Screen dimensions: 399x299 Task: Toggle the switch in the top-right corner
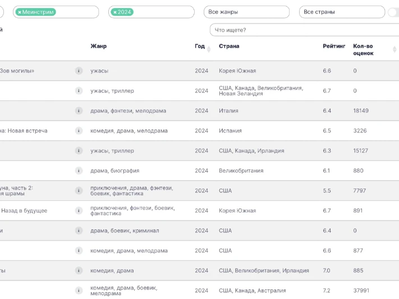tap(393, 12)
